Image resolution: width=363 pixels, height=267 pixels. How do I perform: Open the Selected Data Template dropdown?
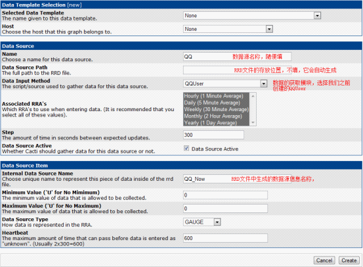[252, 16]
